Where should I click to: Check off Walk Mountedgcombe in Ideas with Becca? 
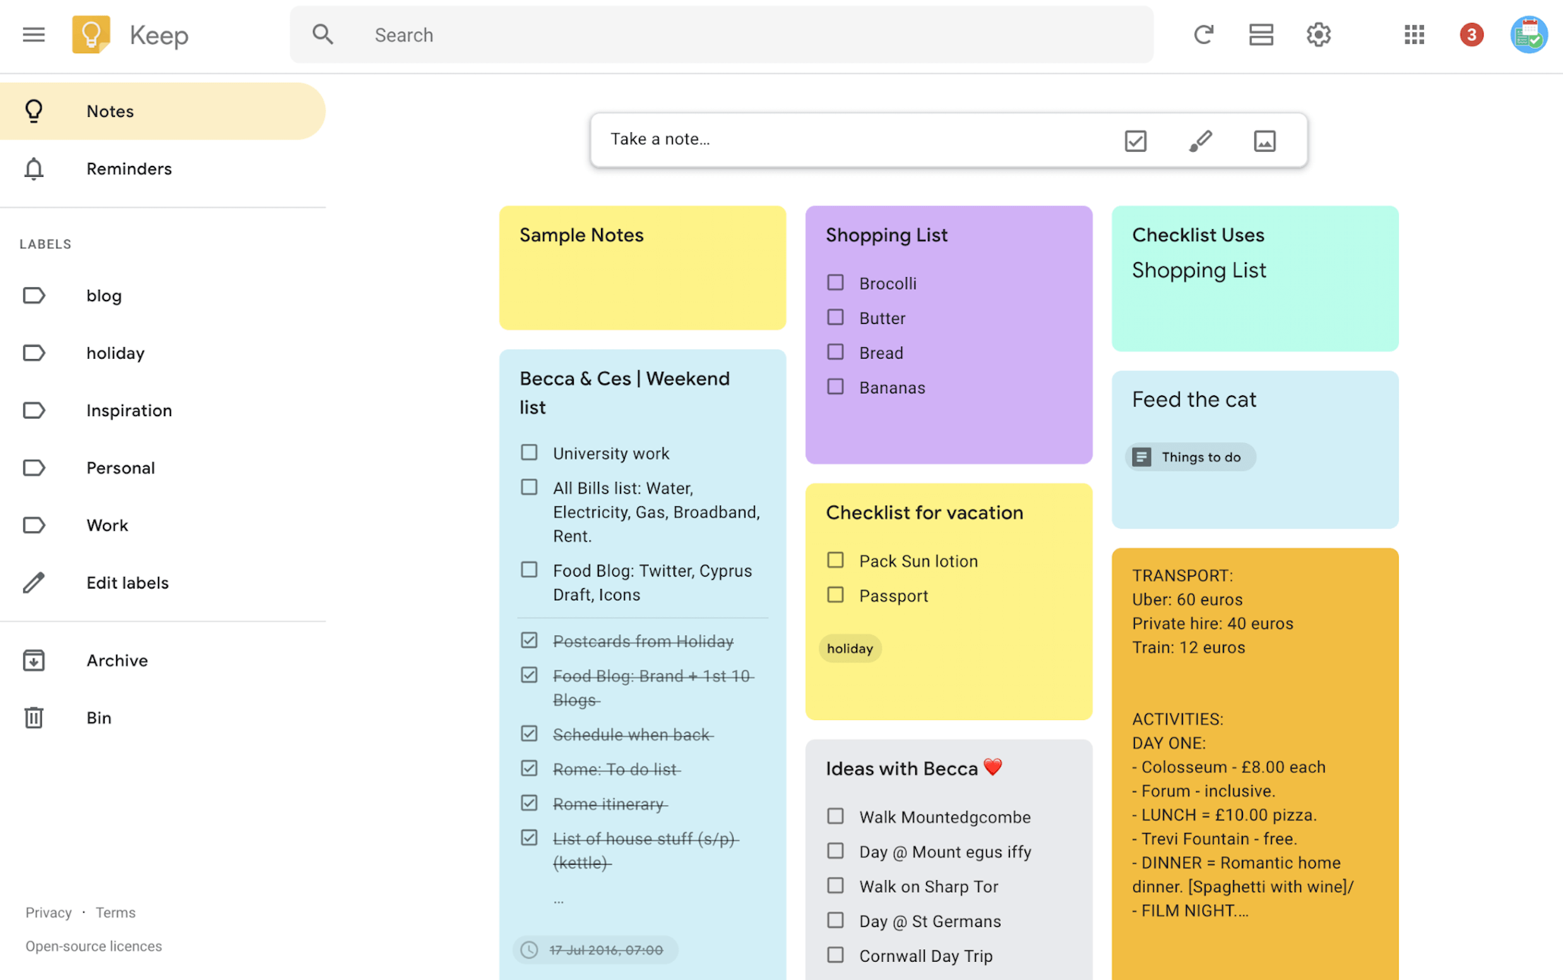(x=835, y=816)
